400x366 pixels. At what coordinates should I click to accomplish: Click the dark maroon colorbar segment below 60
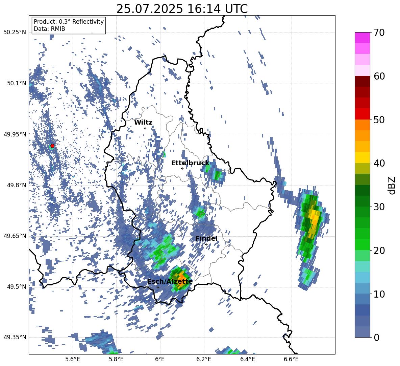point(362,81)
